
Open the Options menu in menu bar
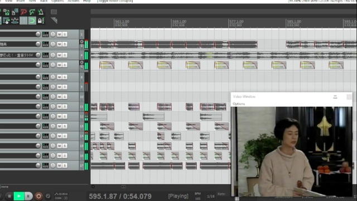click(x=57, y=1)
